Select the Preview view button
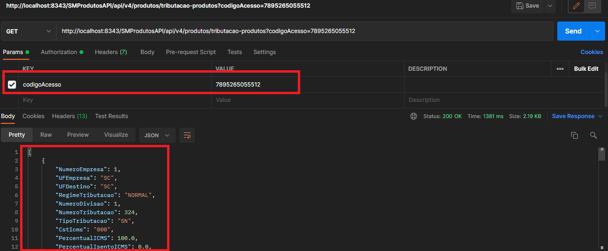The image size is (608, 251). (78, 135)
